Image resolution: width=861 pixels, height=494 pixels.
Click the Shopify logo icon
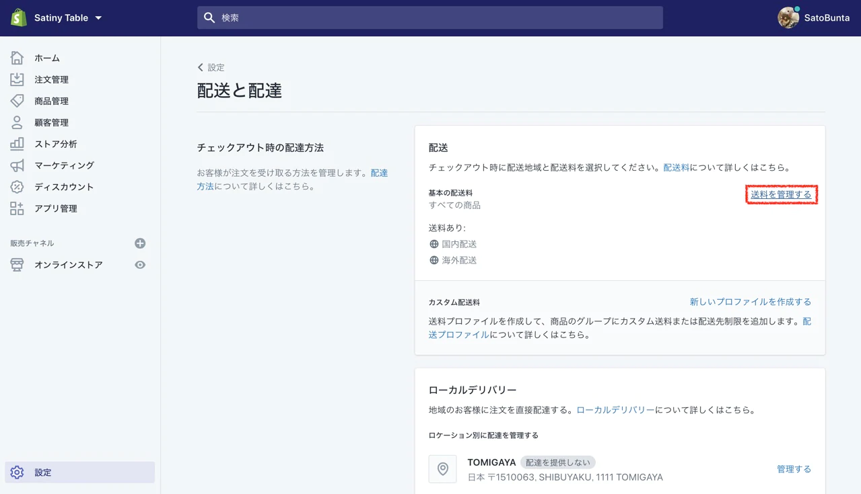click(x=18, y=17)
